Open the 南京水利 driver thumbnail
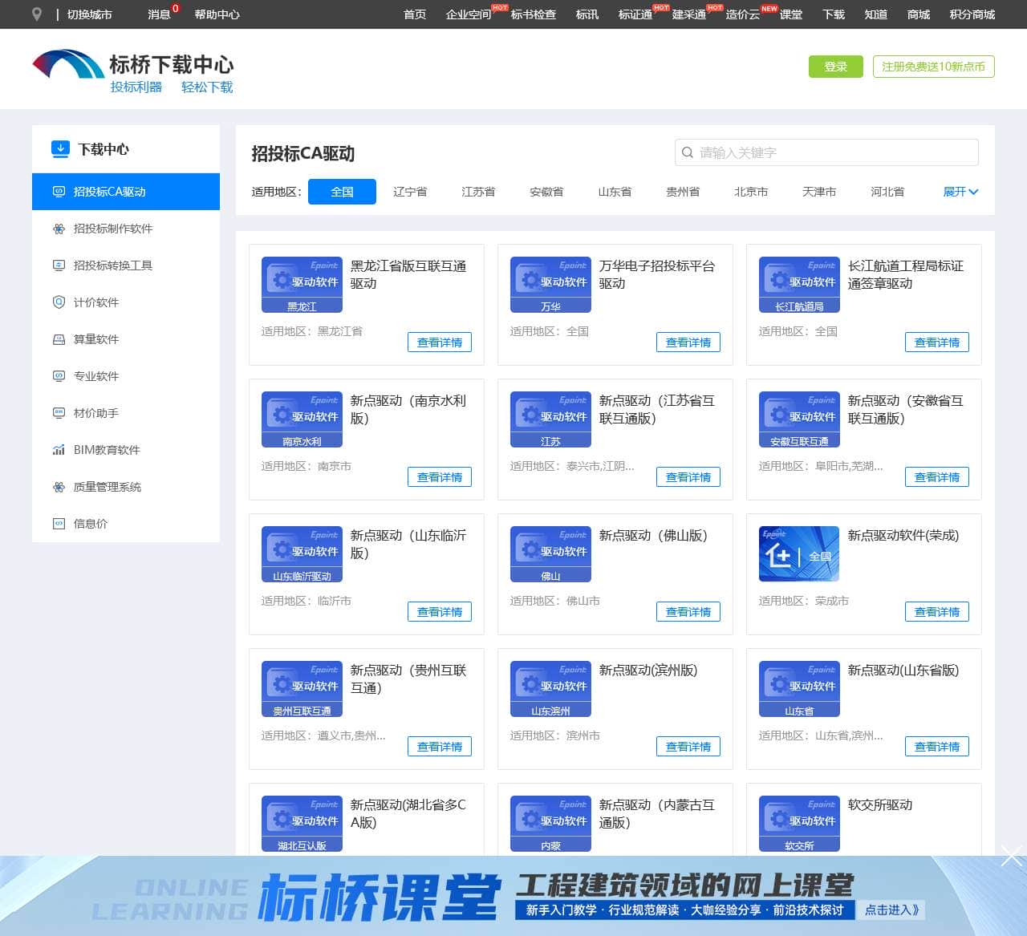1027x936 pixels. [302, 419]
